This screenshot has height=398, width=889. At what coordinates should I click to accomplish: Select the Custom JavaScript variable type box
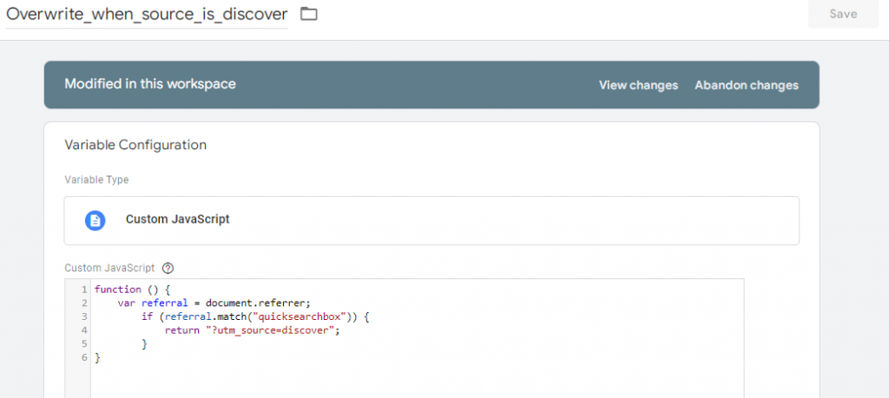pos(431,220)
